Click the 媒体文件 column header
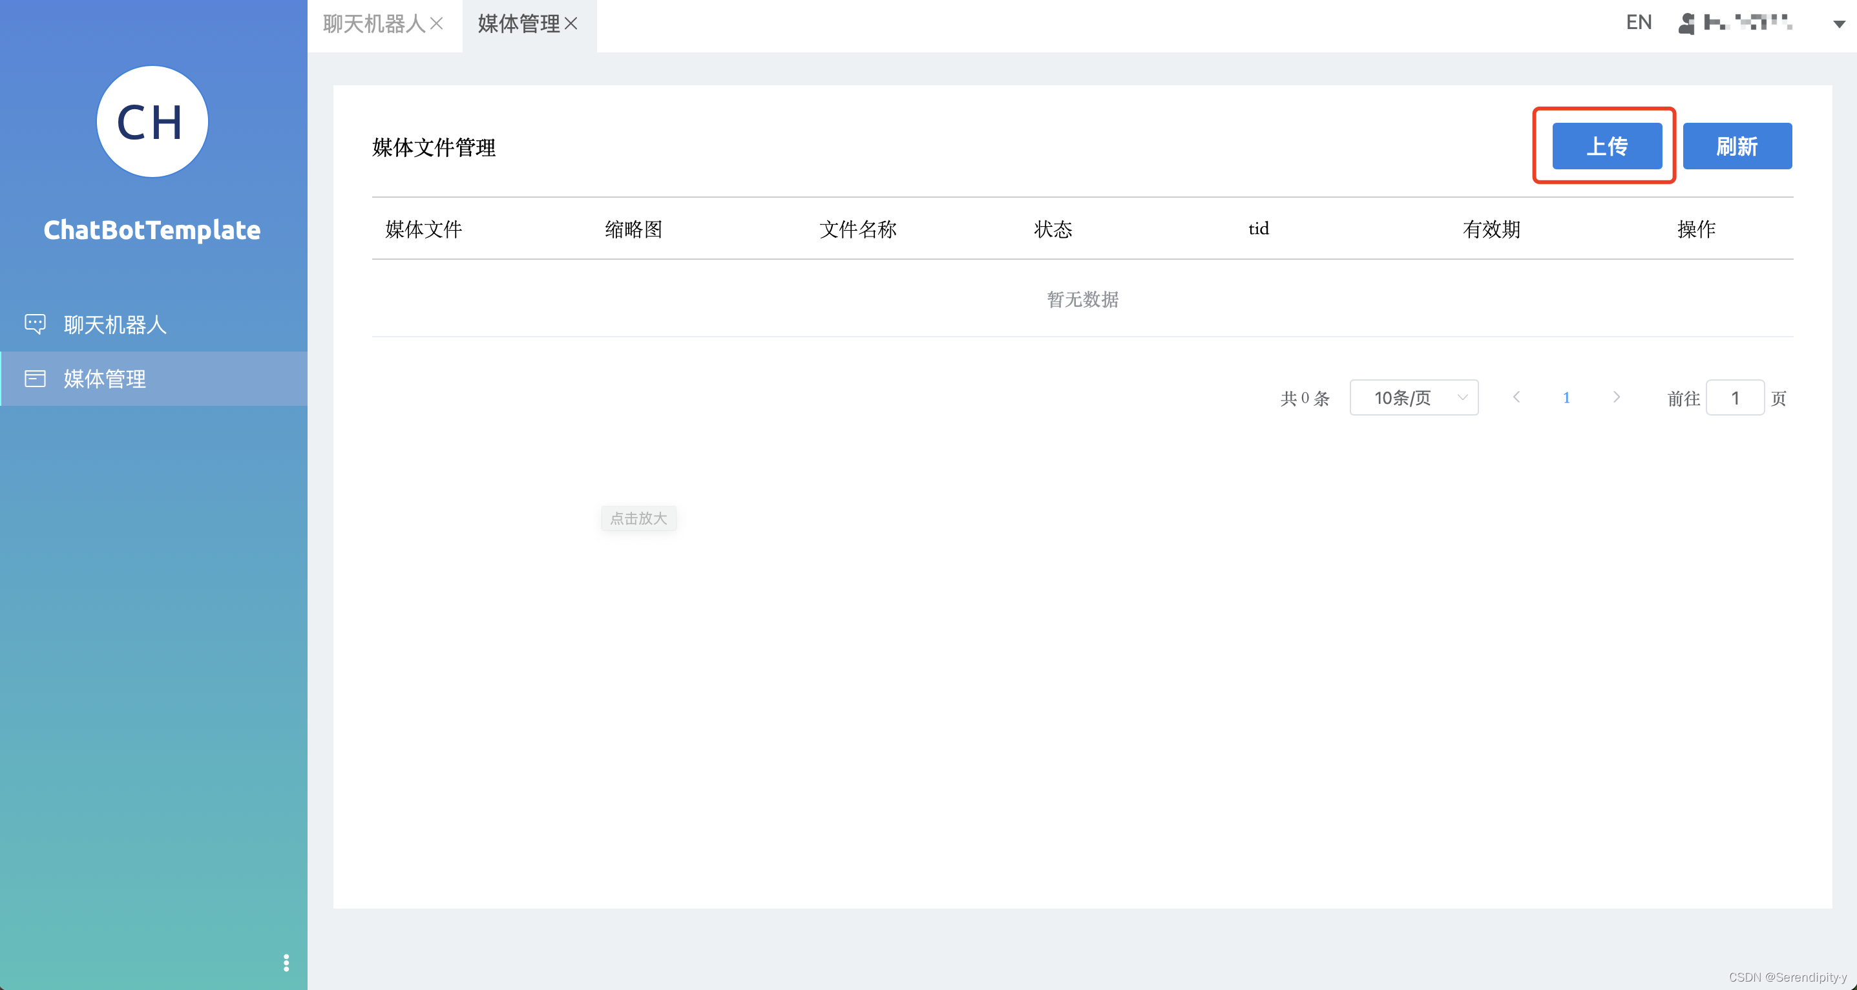Image resolution: width=1857 pixels, height=990 pixels. coord(423,229)
